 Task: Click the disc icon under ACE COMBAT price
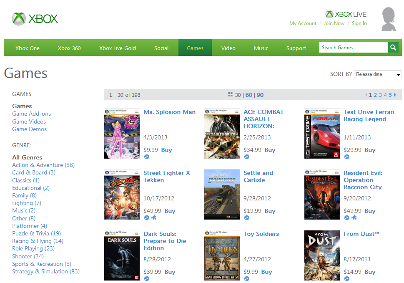click(x=246, y=157)
